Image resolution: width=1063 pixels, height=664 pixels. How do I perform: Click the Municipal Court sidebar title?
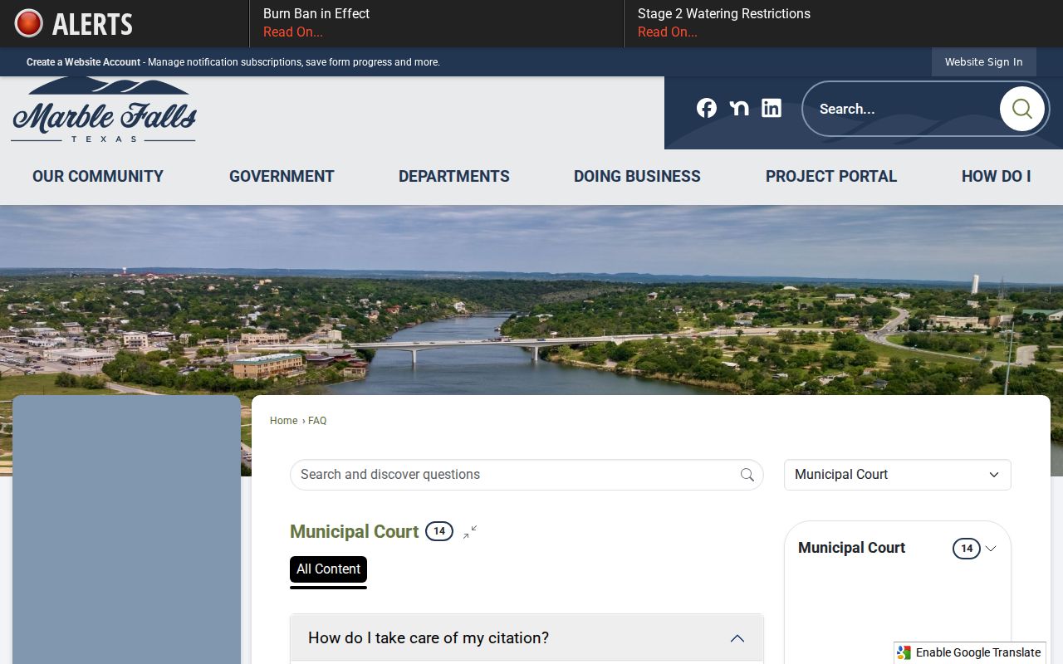tap(851, 548)
